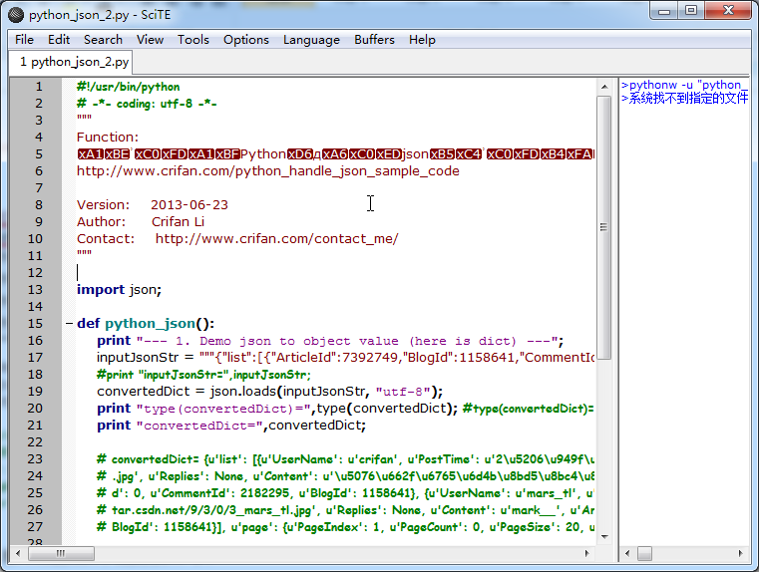This screenshot has height=572, width=759.
Task: Open the View menu
Action: tap(150, 40)
